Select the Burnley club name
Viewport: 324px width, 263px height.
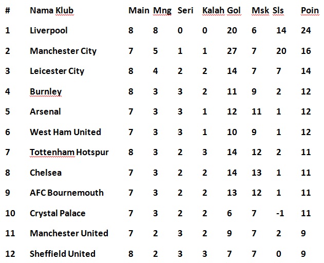[46, 91]
